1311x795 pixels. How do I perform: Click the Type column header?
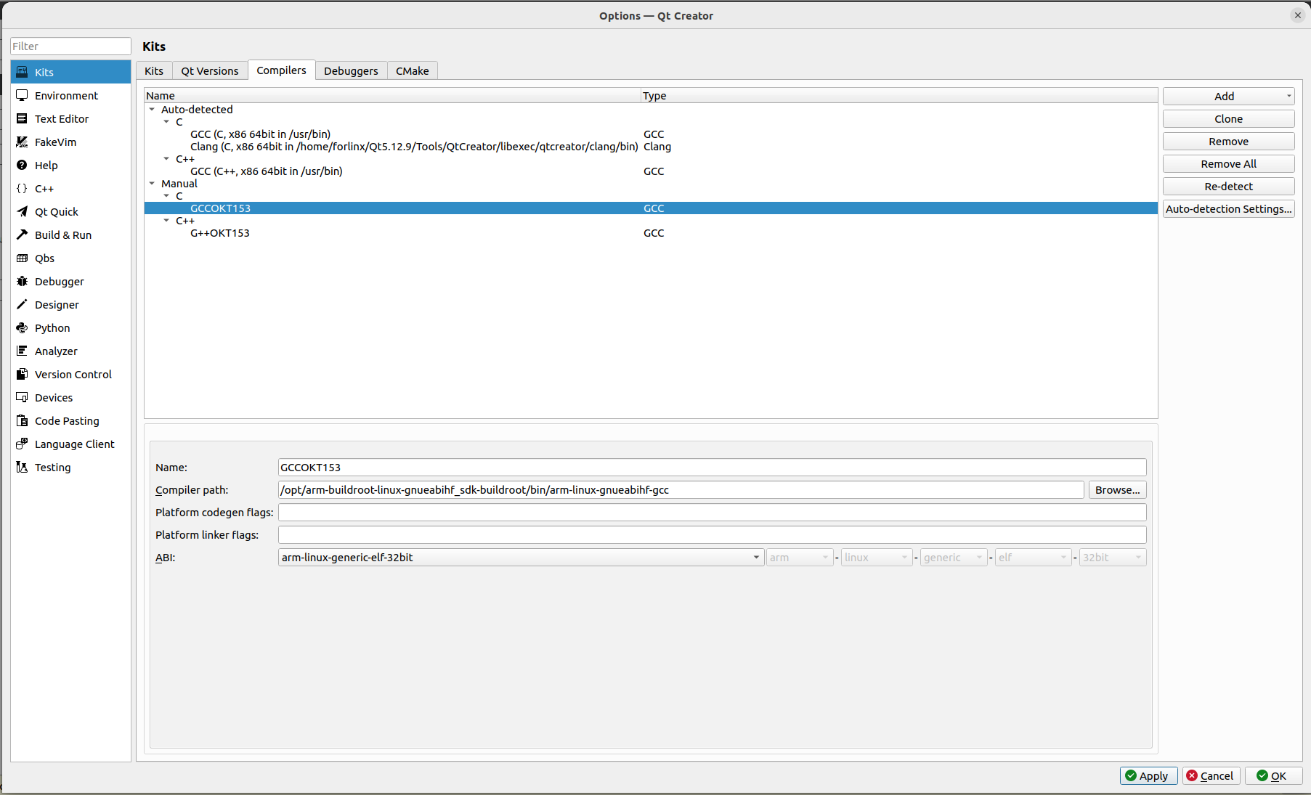[x=899, y=96]
